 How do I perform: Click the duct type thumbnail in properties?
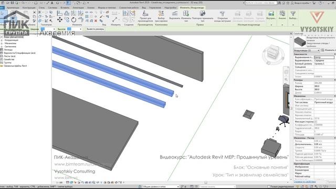300,41
